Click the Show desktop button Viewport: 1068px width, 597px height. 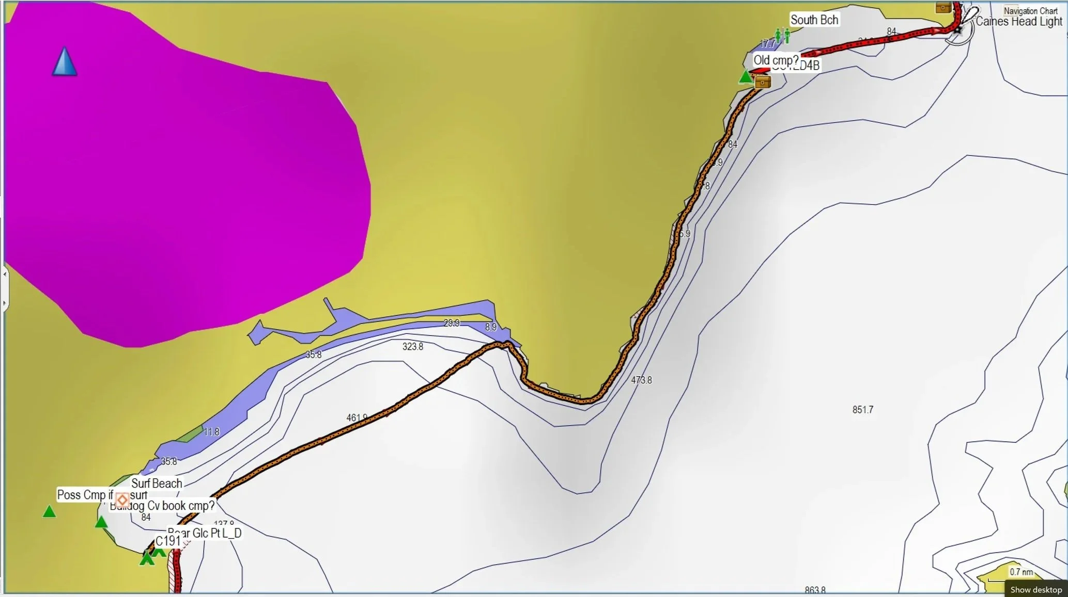tap(1035, 589)
